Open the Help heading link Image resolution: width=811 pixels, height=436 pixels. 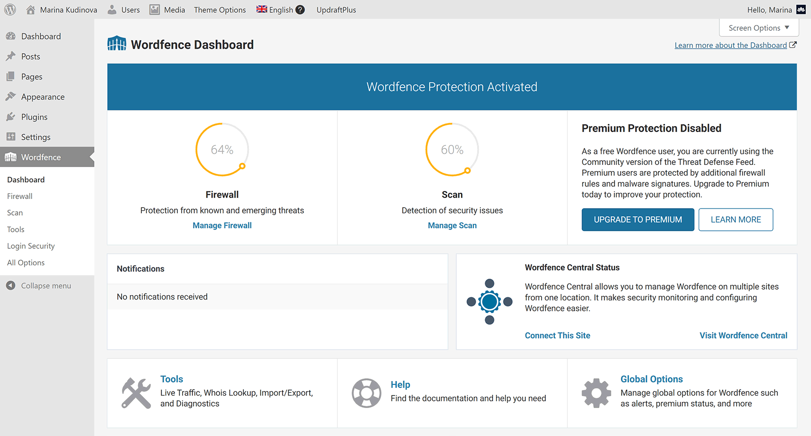click(x=400, y=385)
